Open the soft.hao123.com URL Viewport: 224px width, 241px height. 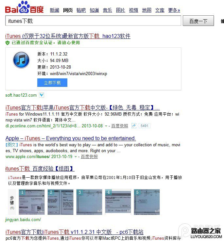21,95
